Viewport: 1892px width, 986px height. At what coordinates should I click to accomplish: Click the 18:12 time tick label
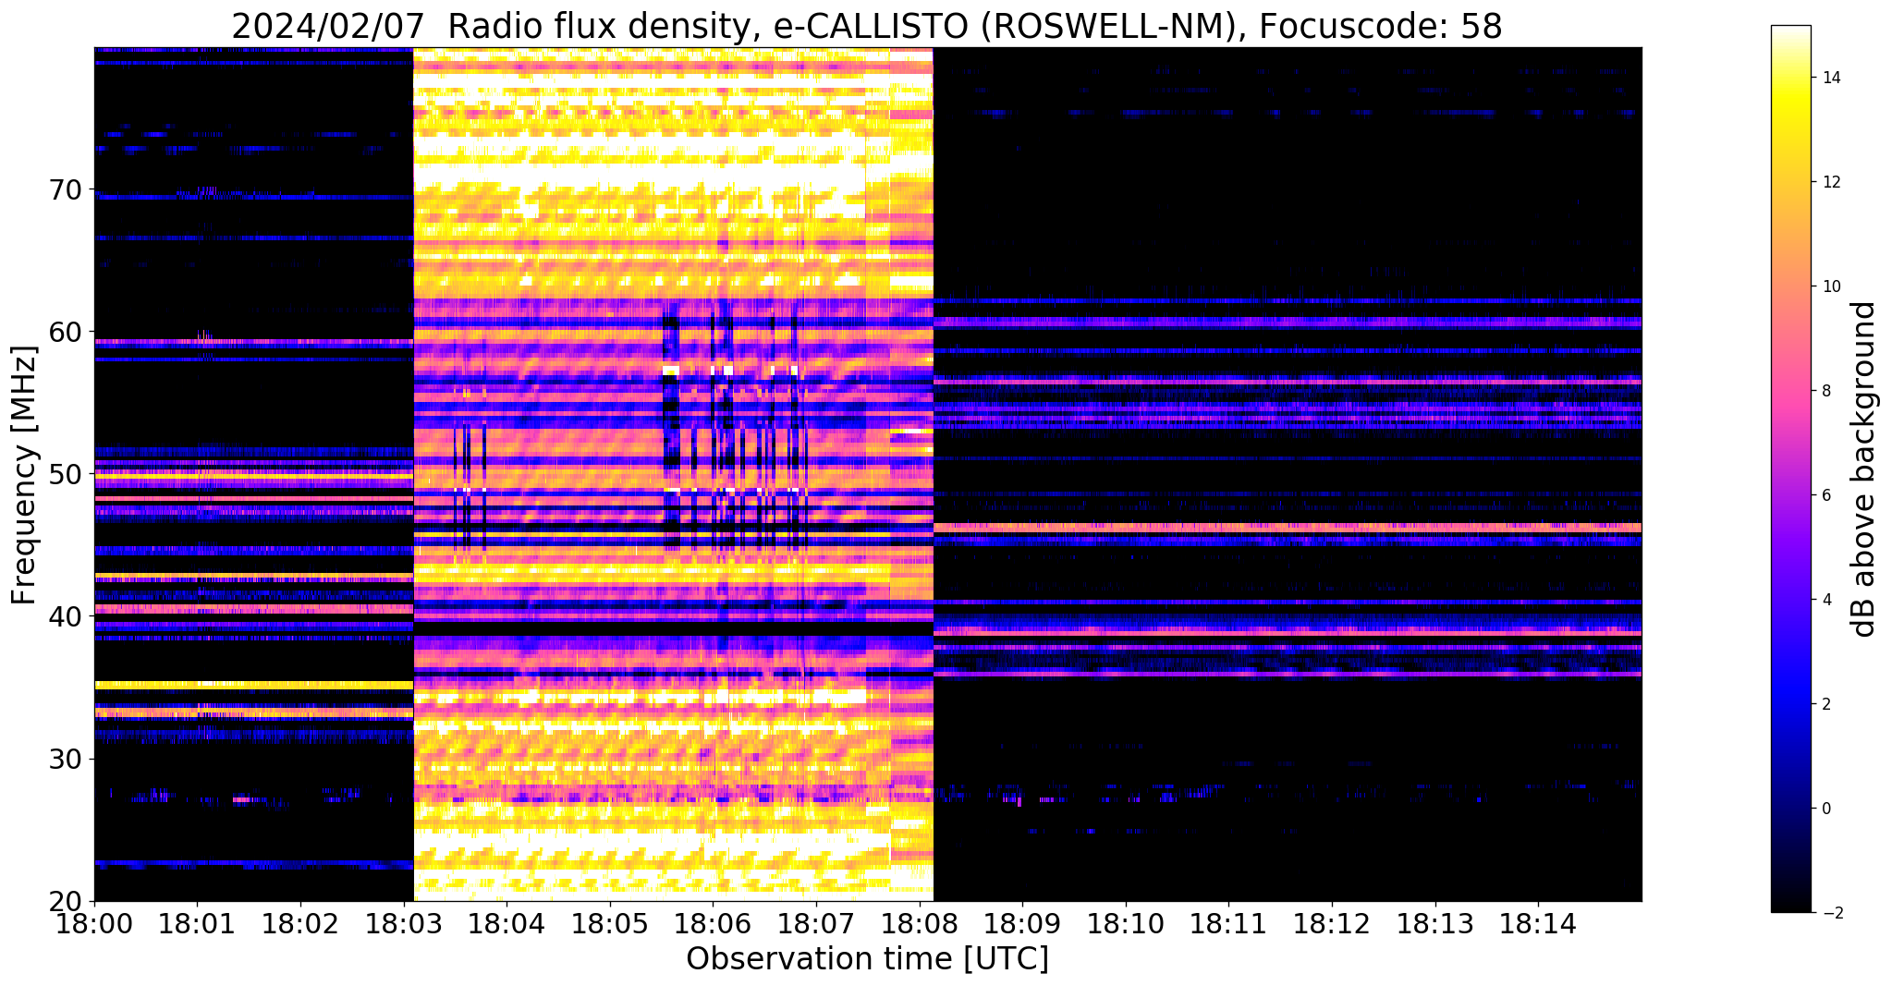(x=1332, y=923)
